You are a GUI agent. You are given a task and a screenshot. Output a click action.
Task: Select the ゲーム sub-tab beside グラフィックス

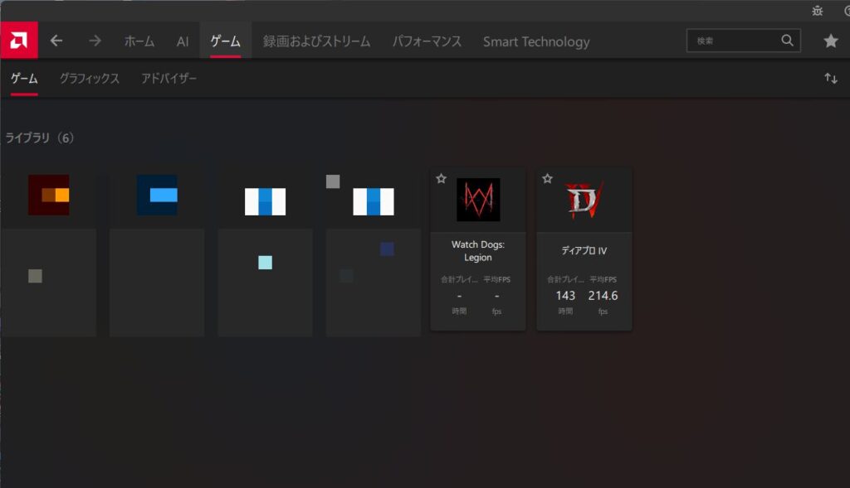coord(24,79)
